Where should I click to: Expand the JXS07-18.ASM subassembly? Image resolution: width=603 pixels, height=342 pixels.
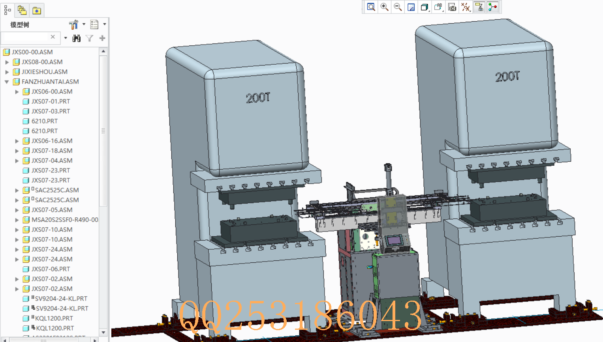click(x=17, y=151)
